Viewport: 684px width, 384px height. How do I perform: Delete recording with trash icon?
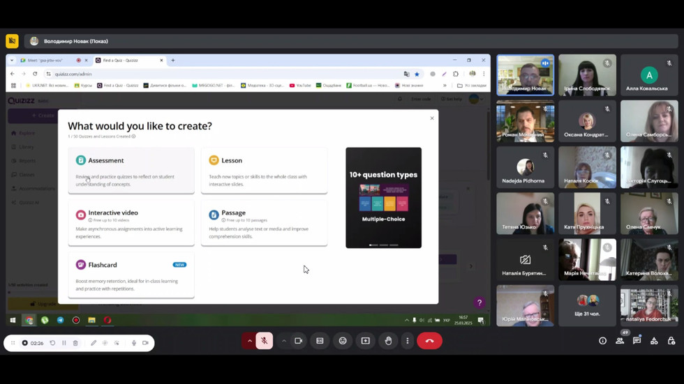(75, 343)
